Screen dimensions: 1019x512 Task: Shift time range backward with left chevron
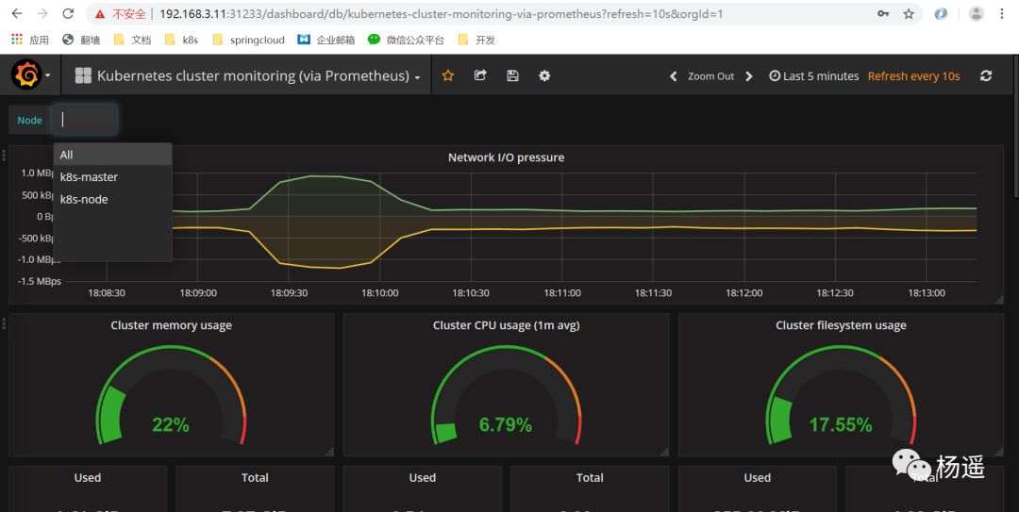(674, 76)
